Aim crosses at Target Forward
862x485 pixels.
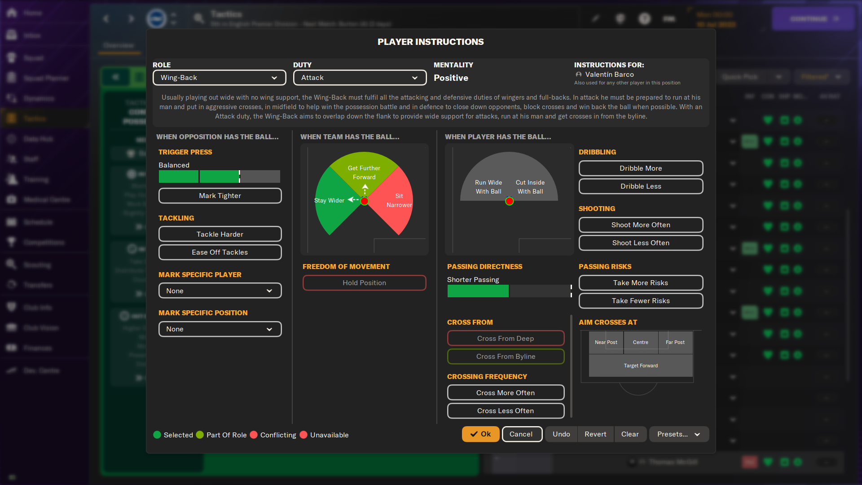point(641,366)
